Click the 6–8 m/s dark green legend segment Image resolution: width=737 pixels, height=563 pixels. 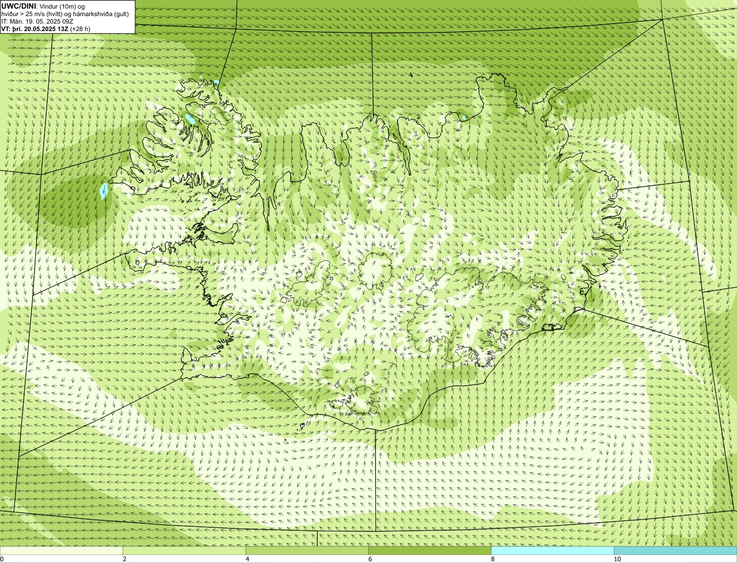[430, 551]
